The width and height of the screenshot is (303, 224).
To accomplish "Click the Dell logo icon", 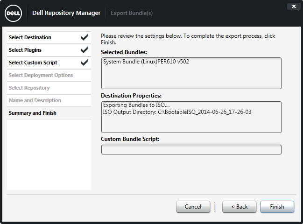I will point(13,13).
